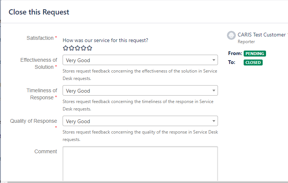This screenshot has width=288, height=183.
Task: Open the Effectiveness of Solution dropdown
Action: [x=140, y=60]
